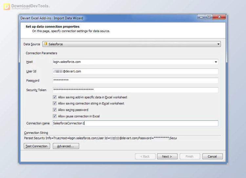Minimize the Import Data Wizard window
The image size is (246, 178).
[201, 17]
